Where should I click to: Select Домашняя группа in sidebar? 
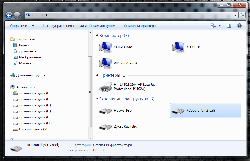(31, 75)
